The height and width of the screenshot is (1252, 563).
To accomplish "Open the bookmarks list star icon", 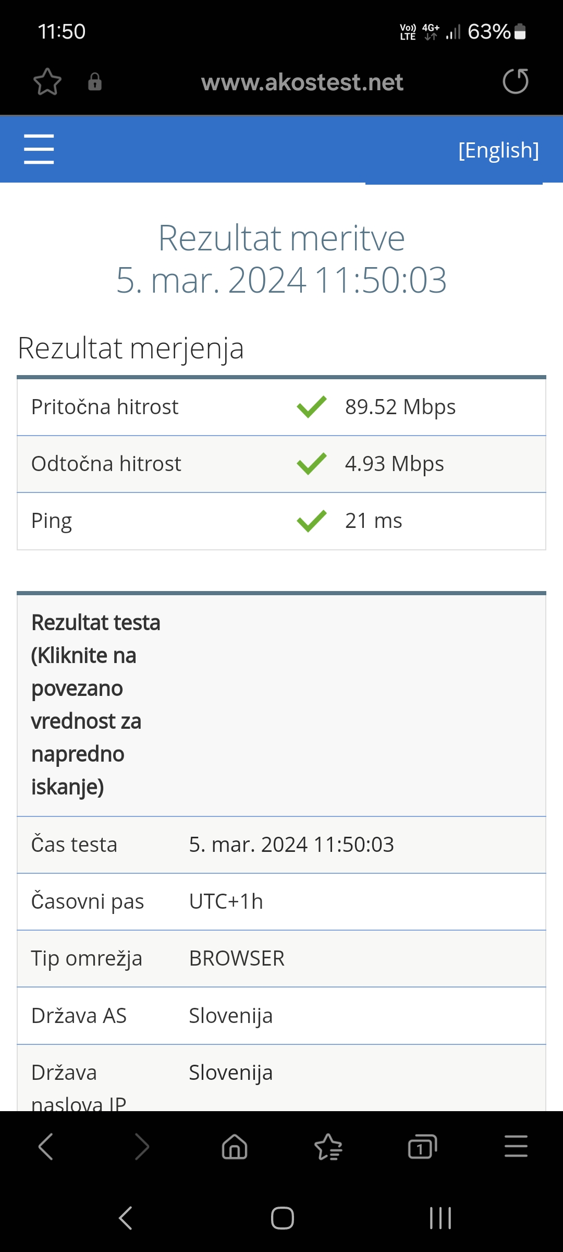I will point(328,1147).
